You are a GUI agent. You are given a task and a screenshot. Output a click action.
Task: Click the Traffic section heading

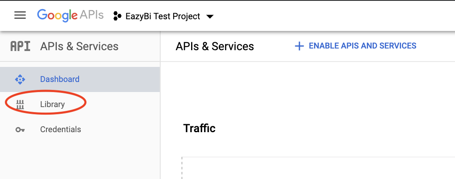click(199, 128)
